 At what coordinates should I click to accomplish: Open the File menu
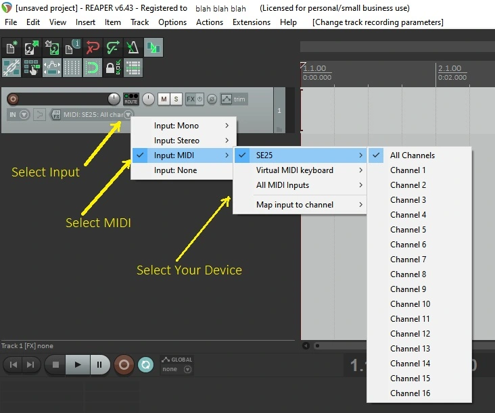[11, 22]
